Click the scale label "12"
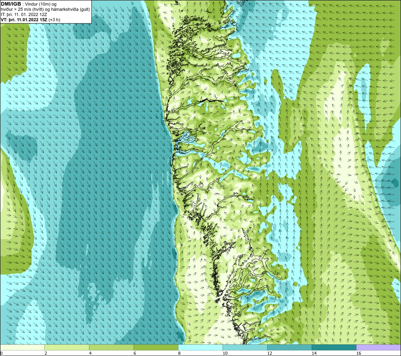Image resolution: width=401 pixels, height=356 pixels. 269,353
